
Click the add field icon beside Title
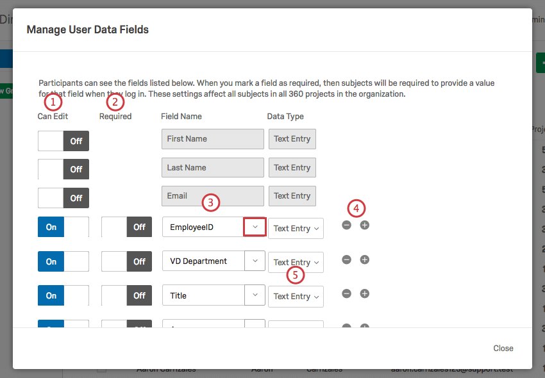coord(364,293)
